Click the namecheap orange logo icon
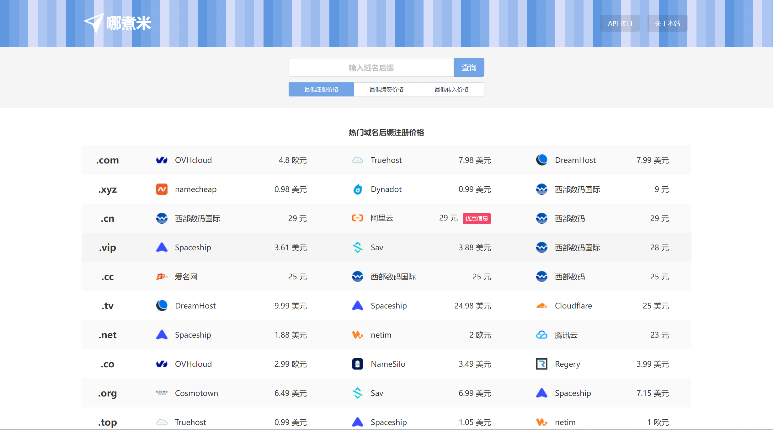 [x=162, y=189]
